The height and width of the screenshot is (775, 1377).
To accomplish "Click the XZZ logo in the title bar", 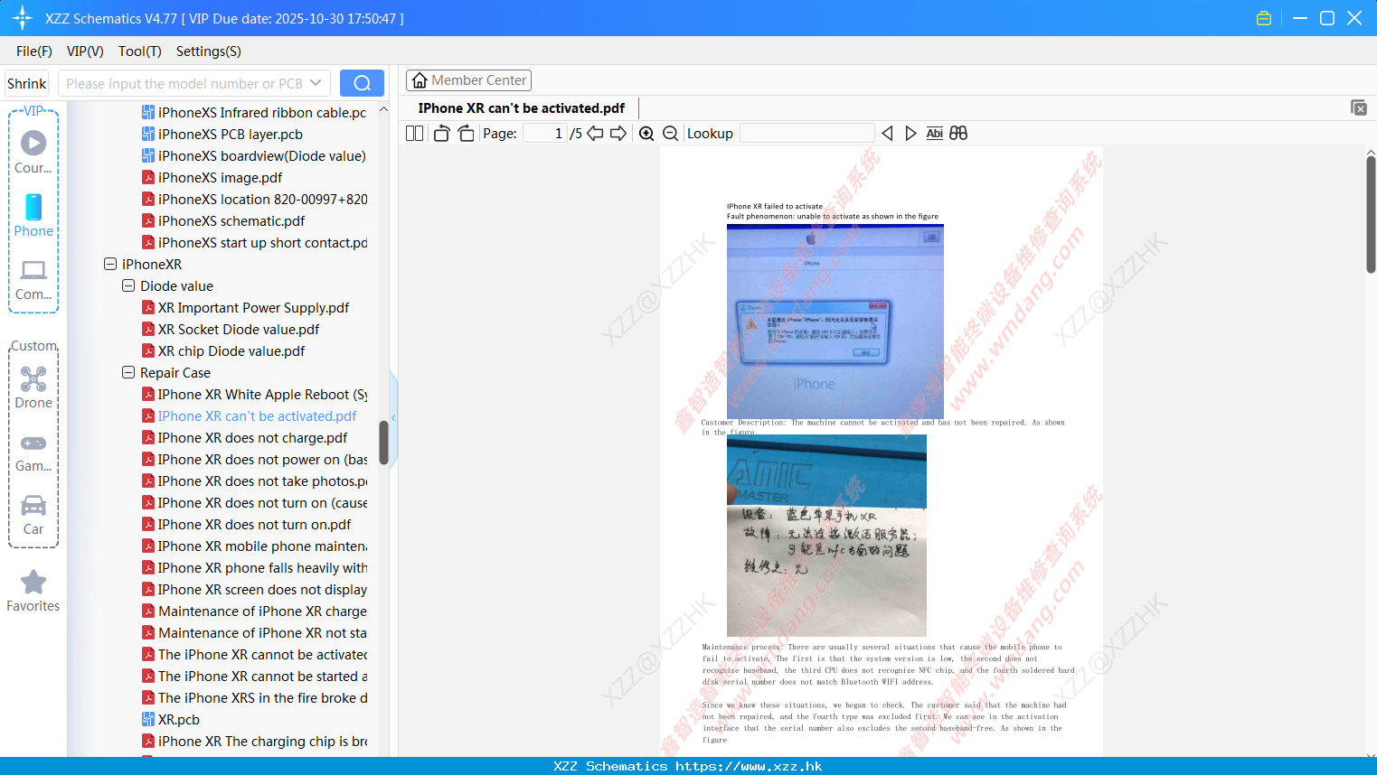I will click(23, 18).
